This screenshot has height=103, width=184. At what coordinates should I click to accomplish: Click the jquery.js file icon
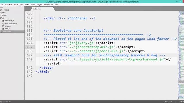pos(3,26)
